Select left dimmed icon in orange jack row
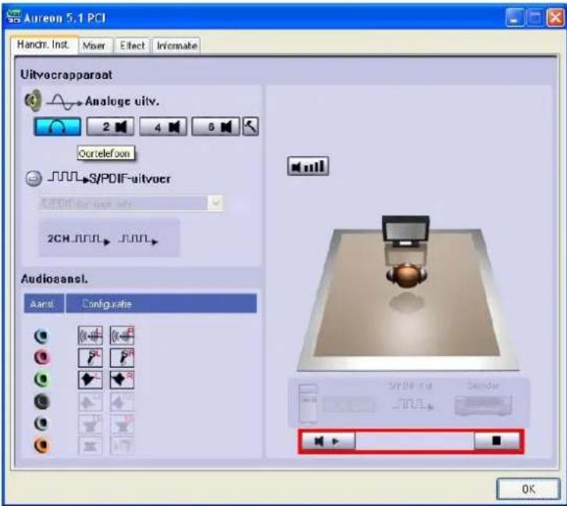 click(90, 445)
